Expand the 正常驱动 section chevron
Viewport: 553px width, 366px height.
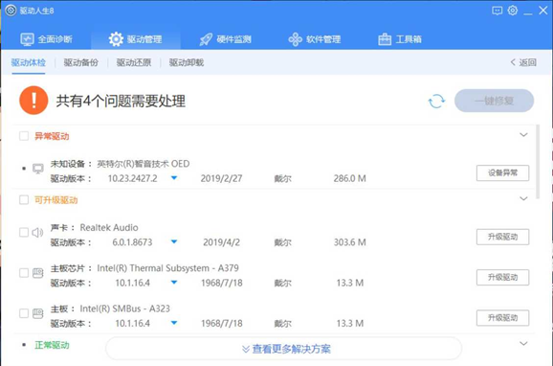[x=523, y=343]
